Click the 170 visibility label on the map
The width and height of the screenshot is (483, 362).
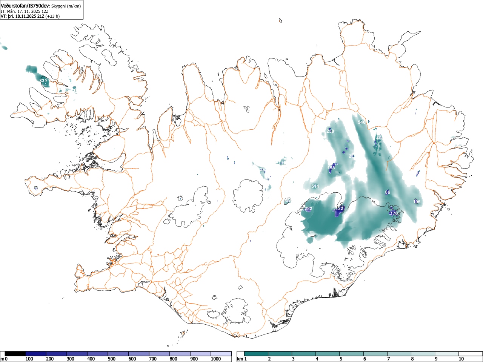coord(394,213)
